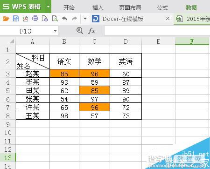Click the cell 赵某
The width and height of the screenshot is (210, 169).
33,74
